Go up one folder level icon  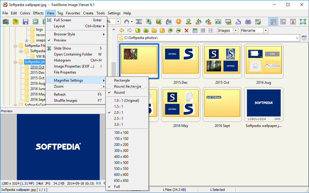[x=138, y=30]
